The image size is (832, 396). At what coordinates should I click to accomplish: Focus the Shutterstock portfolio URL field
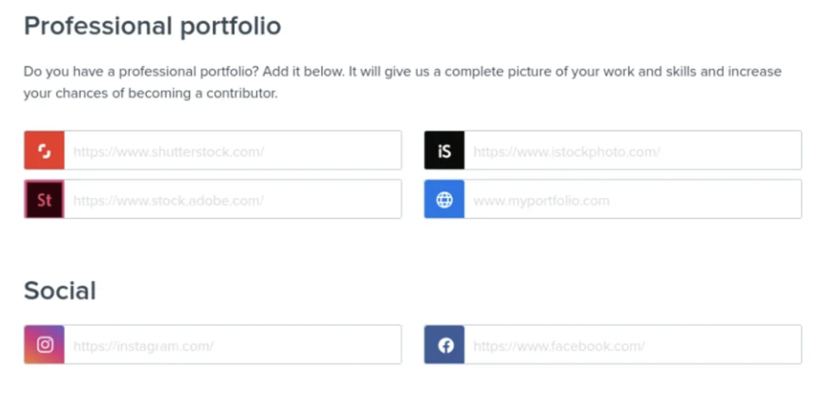(x=232, y=151)
